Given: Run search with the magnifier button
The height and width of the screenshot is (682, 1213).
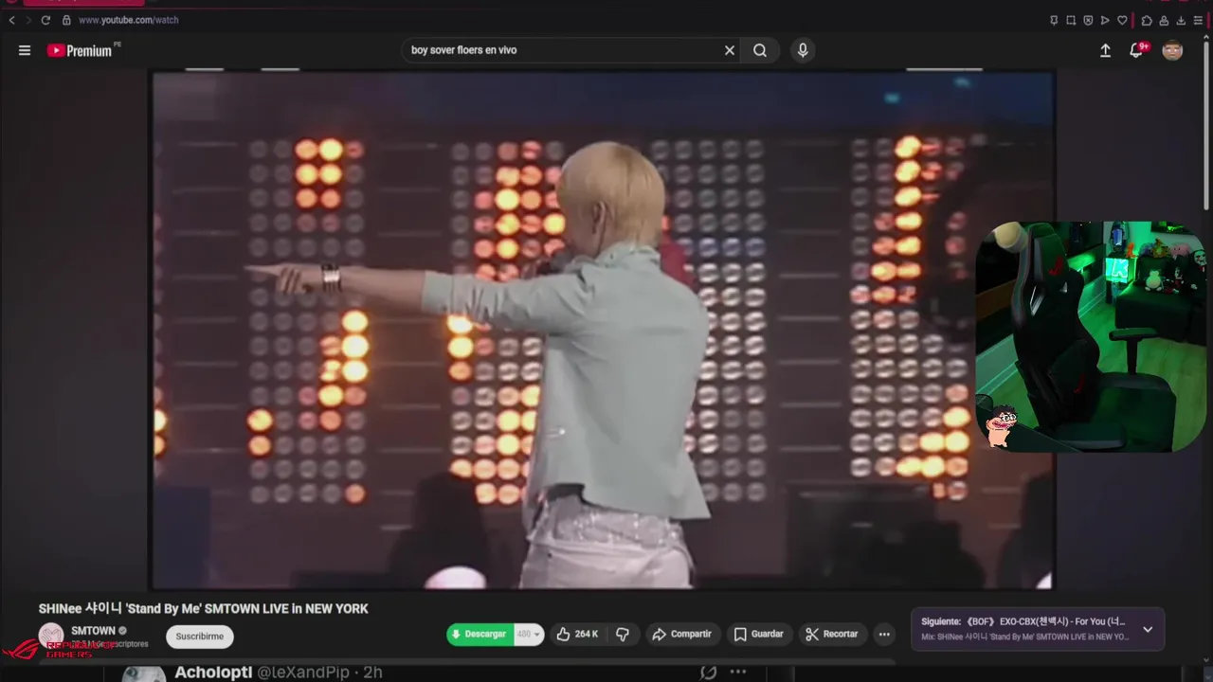Looking at the screenshot, I should pos(760,50).
